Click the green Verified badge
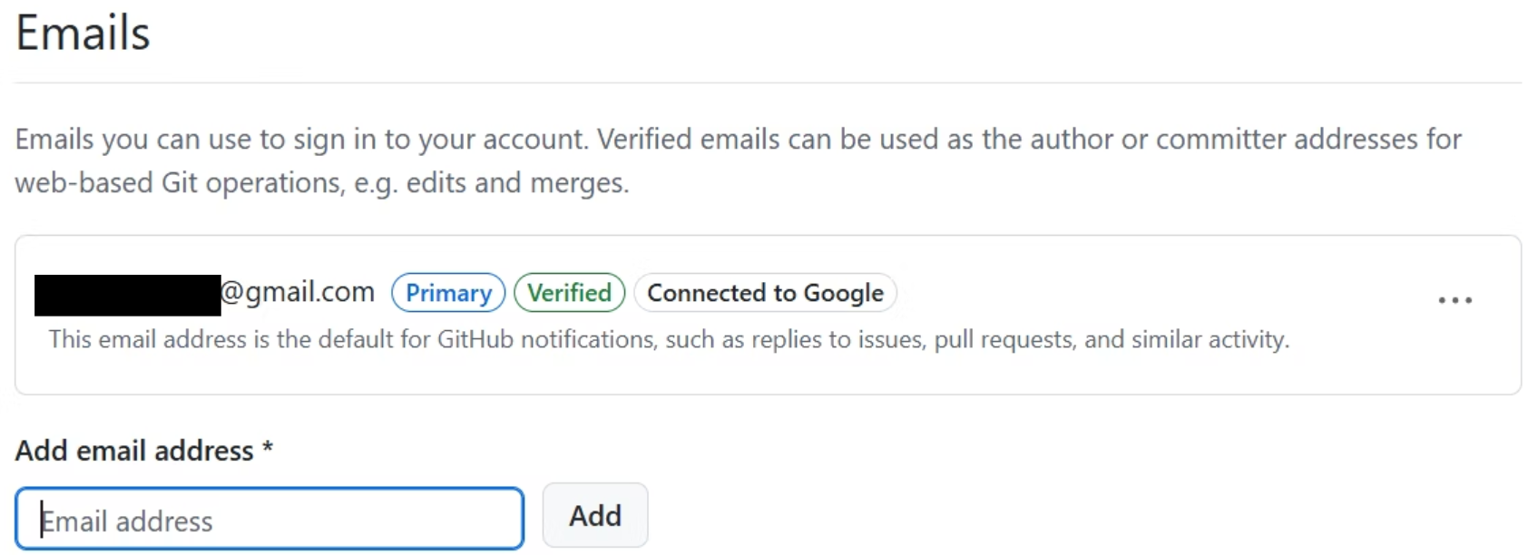 tap(570, 293)
